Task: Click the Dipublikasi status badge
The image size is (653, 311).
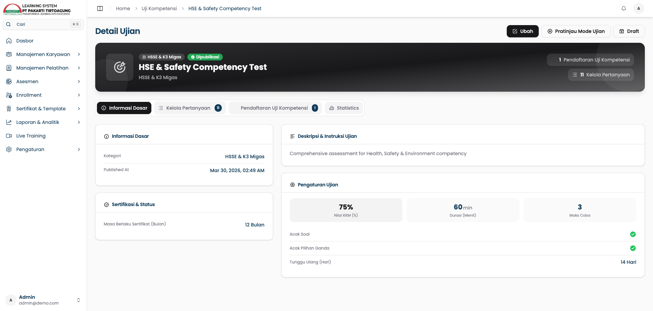Action: (205, 57)
